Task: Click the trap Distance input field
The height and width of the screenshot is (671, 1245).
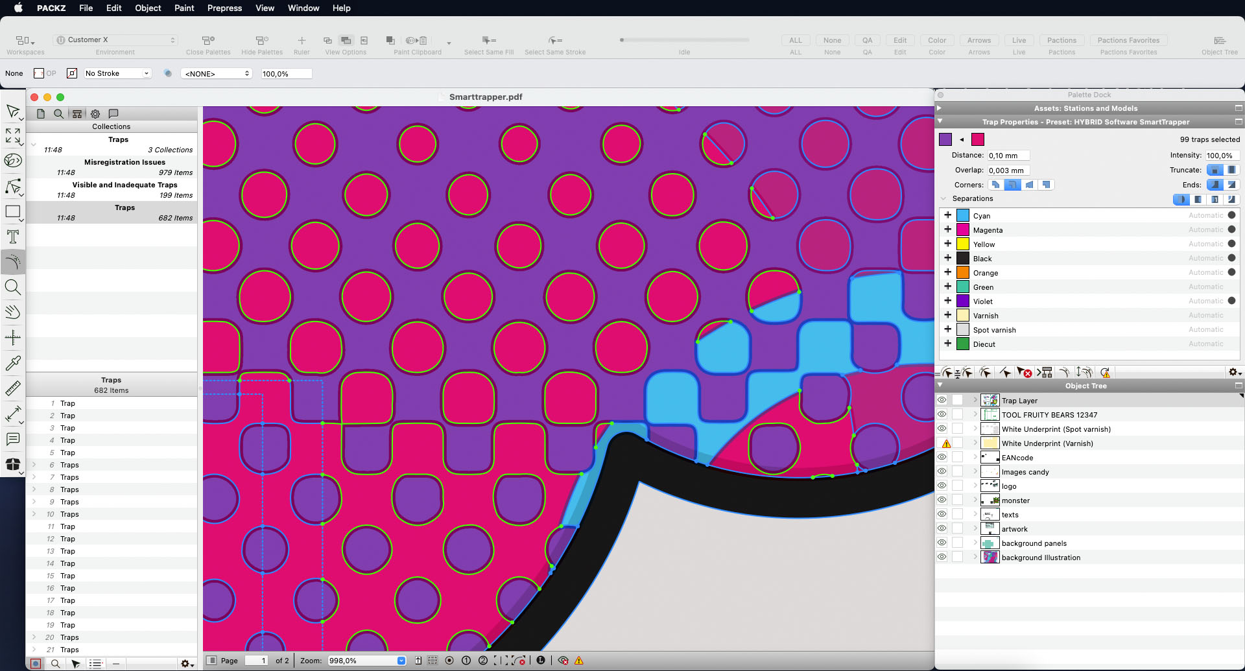Action: (1008, 156)
